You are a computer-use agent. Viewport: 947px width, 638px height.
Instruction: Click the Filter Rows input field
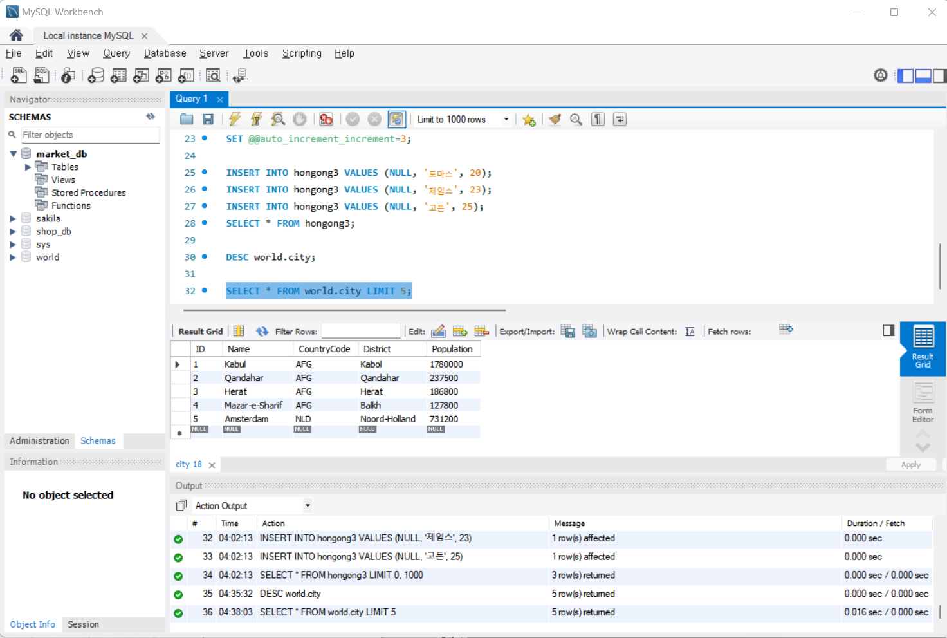[x=361, y=331]
